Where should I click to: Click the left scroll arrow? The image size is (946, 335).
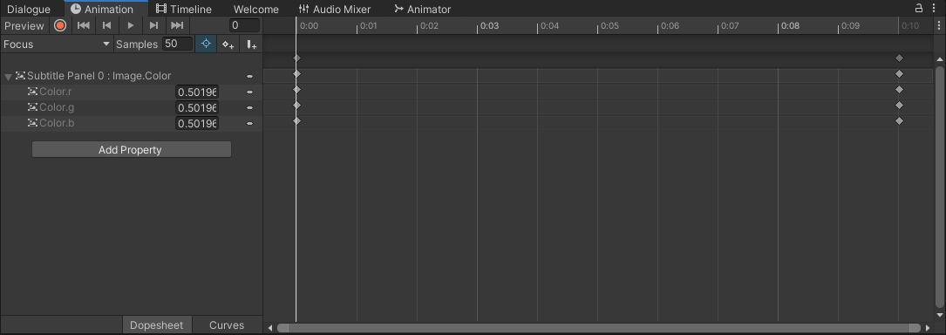[270, 328]
